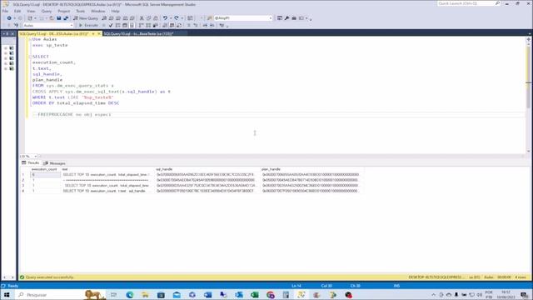Open the available databases dropdown

[72, 26]
